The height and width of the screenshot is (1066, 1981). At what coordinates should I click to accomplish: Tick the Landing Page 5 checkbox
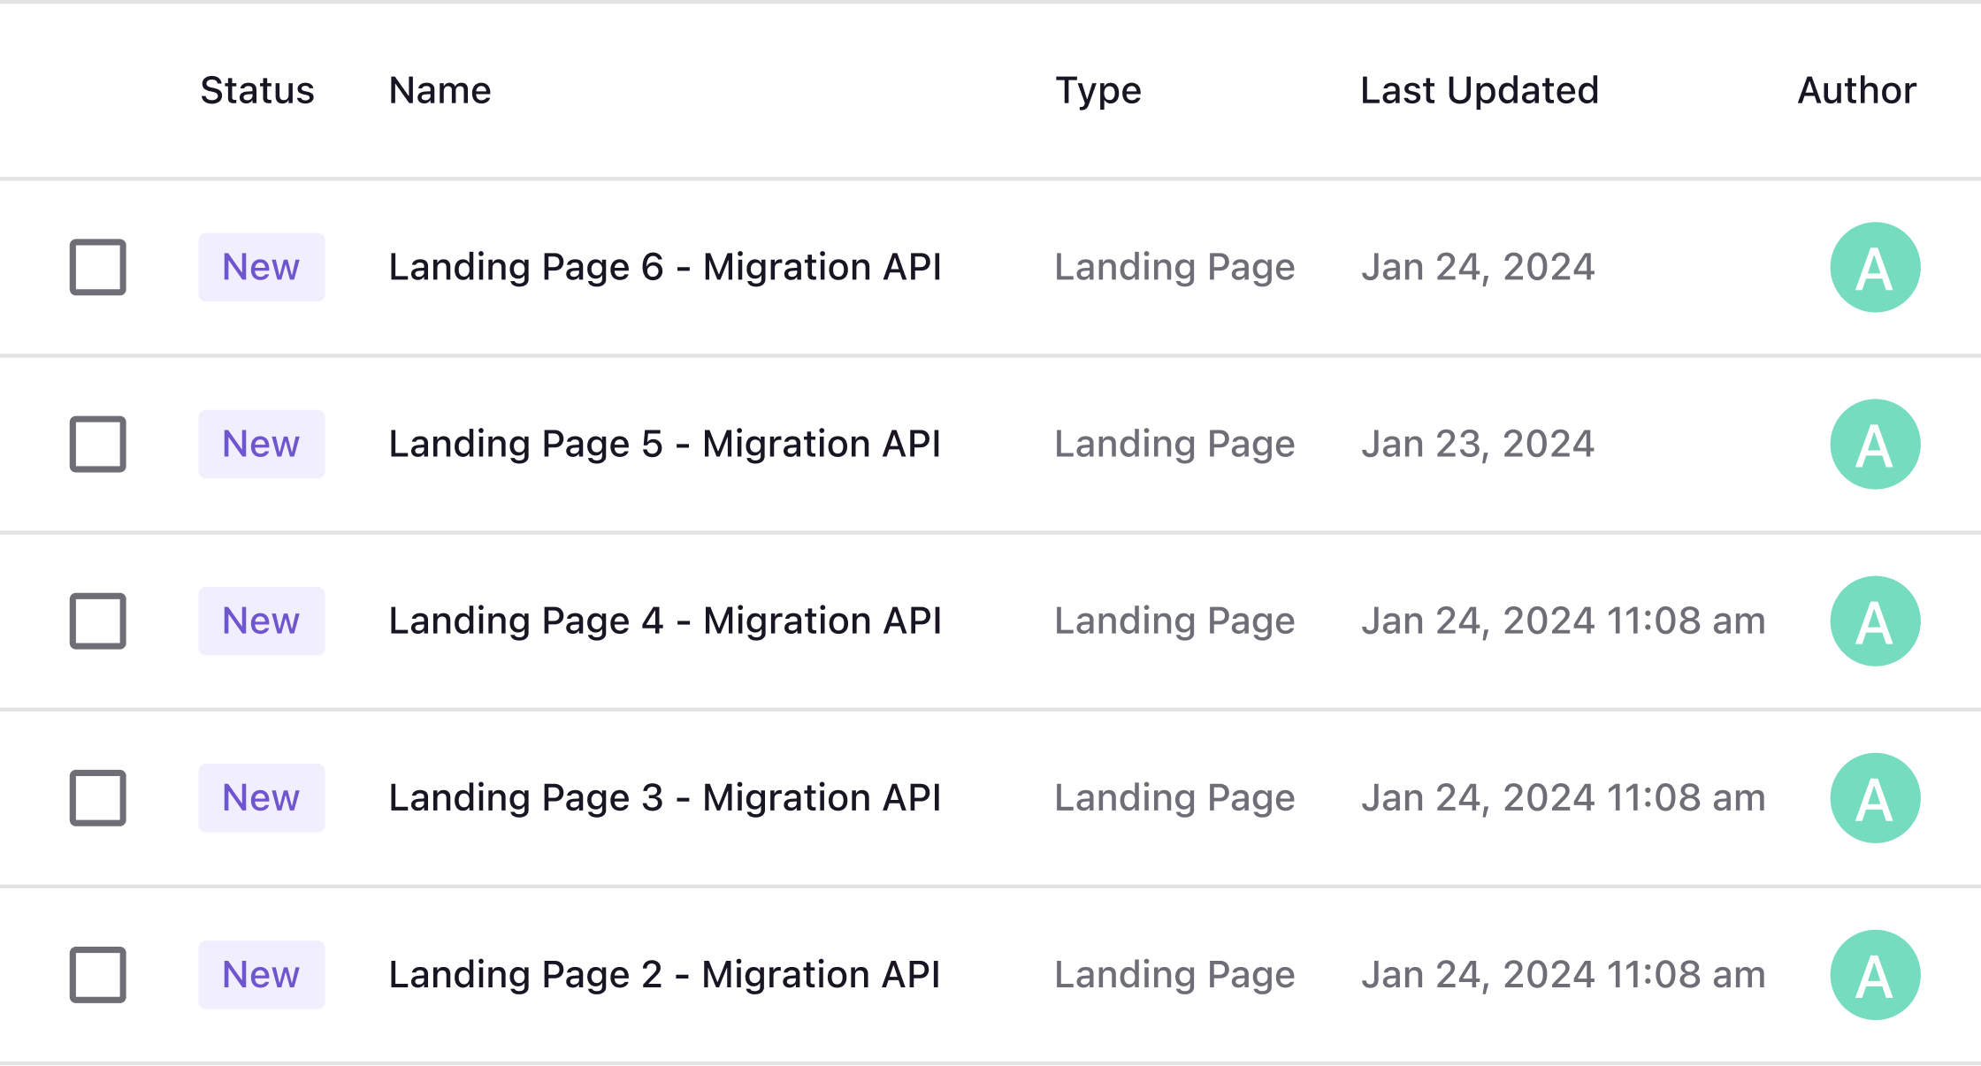point(98,444)
